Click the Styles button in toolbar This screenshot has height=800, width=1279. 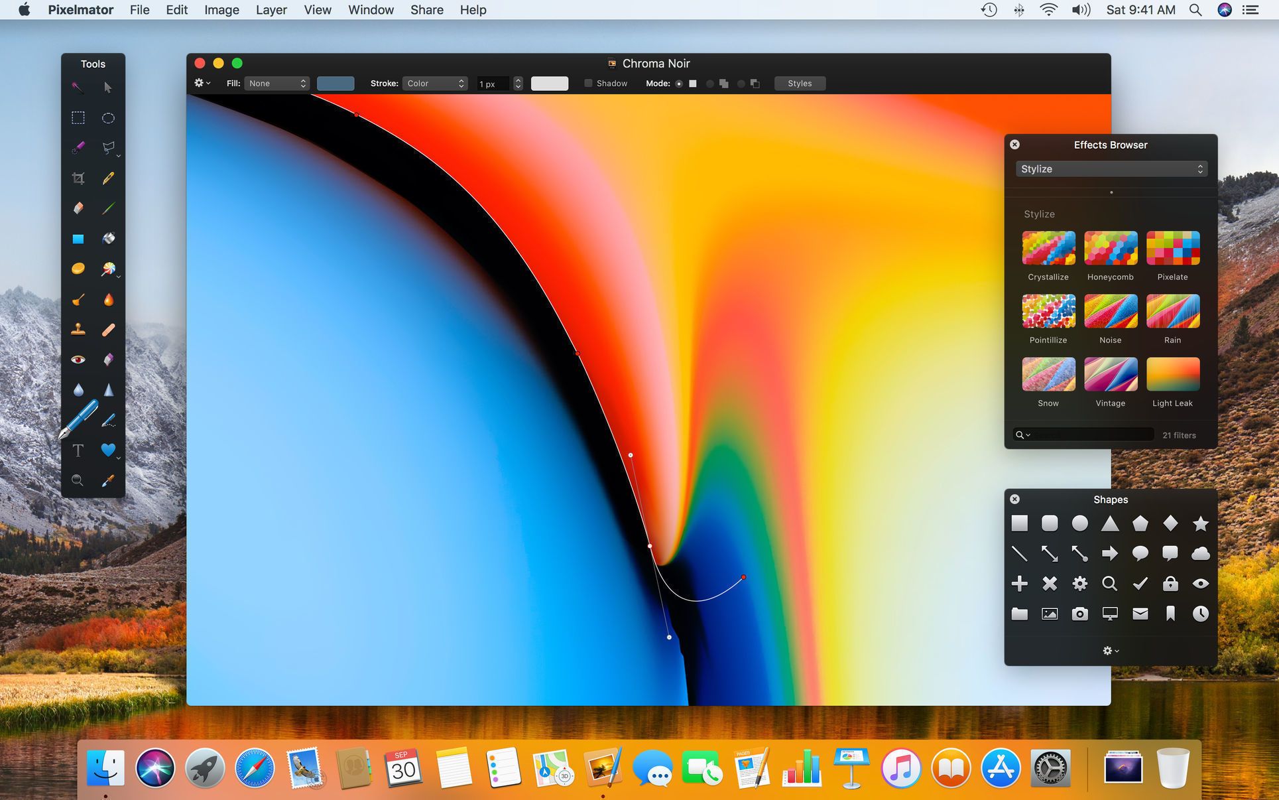800,83
